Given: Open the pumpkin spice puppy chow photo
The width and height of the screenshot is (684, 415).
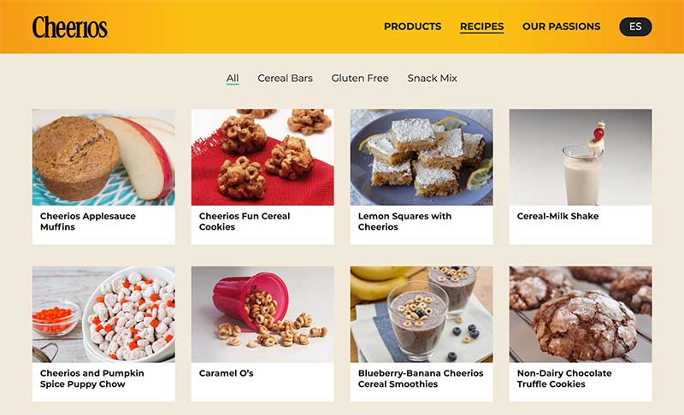Looking at the screenshot, I should [103, 314].
